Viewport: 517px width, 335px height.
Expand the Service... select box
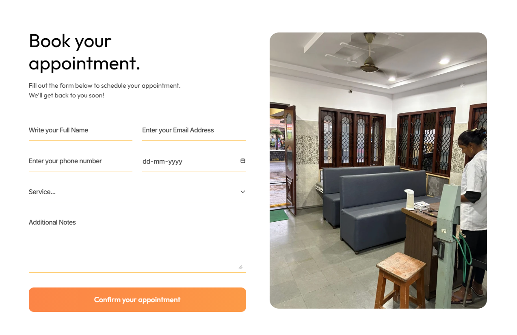pyautogui.click(x=137, y=192)
